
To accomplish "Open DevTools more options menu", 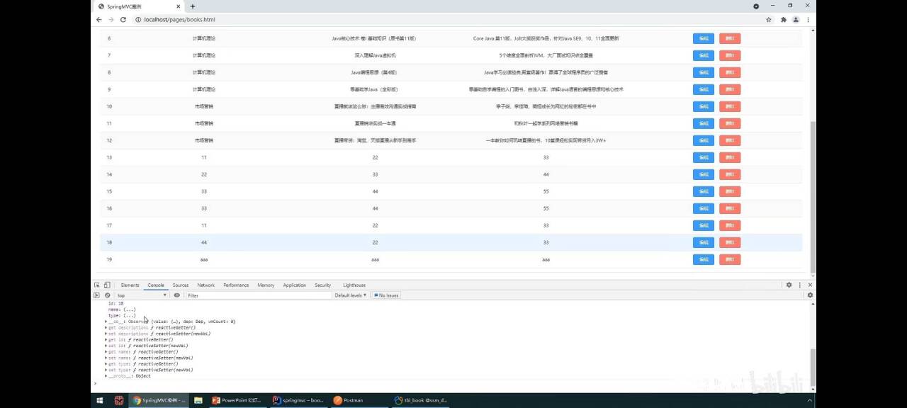I will click(800, 285).
